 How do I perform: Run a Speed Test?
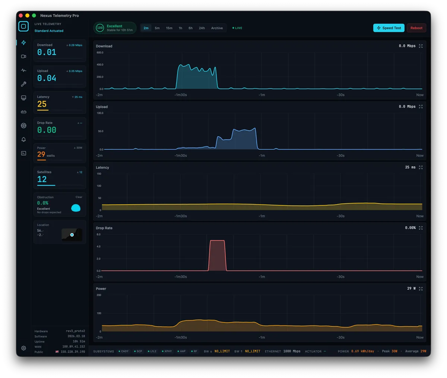(x=389, y=28)
